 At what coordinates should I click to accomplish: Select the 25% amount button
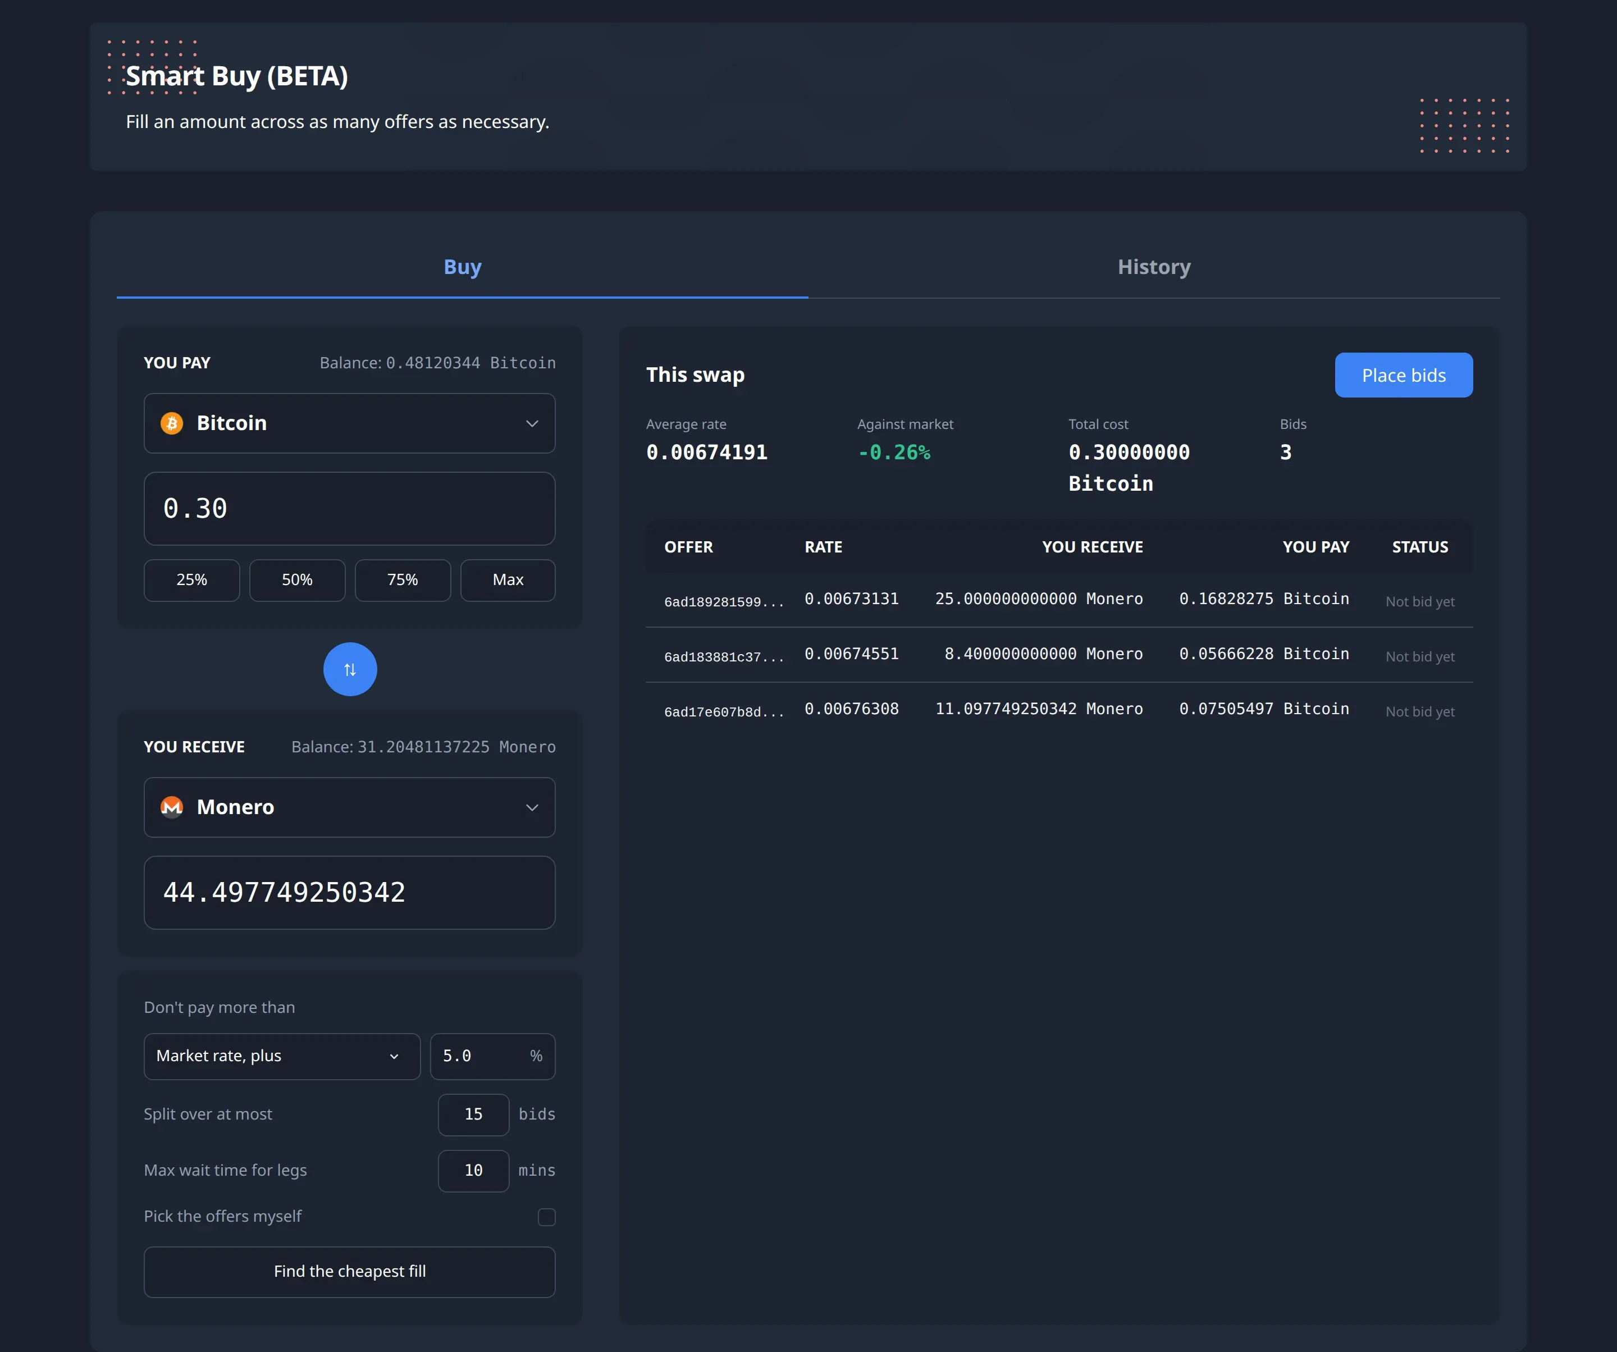(x=191, y=580)
